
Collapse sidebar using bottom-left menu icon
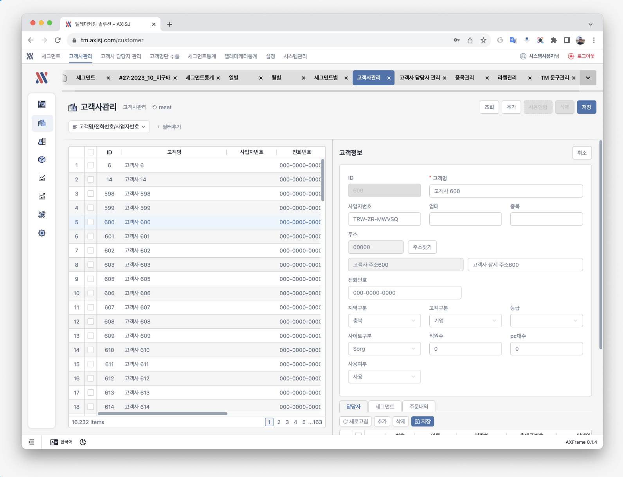point(31,442)
